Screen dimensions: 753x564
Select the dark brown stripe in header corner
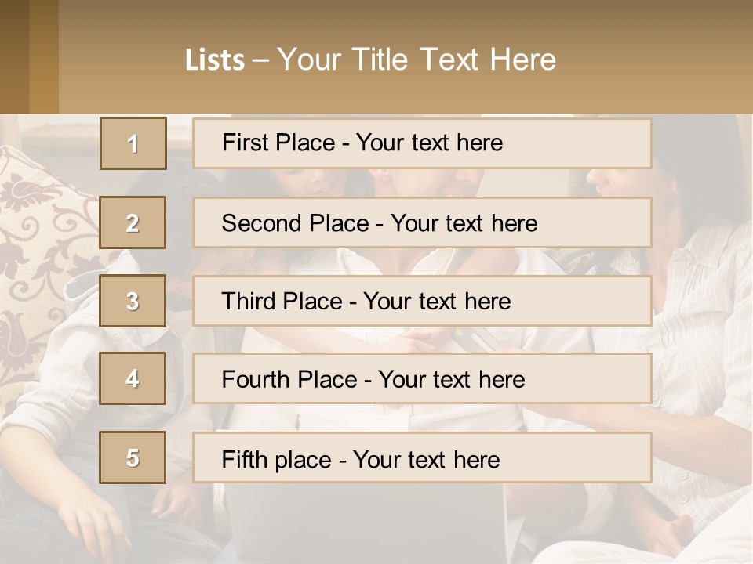14,56
